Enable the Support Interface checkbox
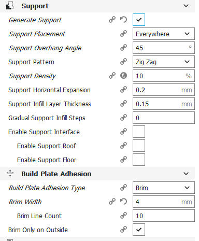This screenshot has height=241, width=199. tap(139, 132)
